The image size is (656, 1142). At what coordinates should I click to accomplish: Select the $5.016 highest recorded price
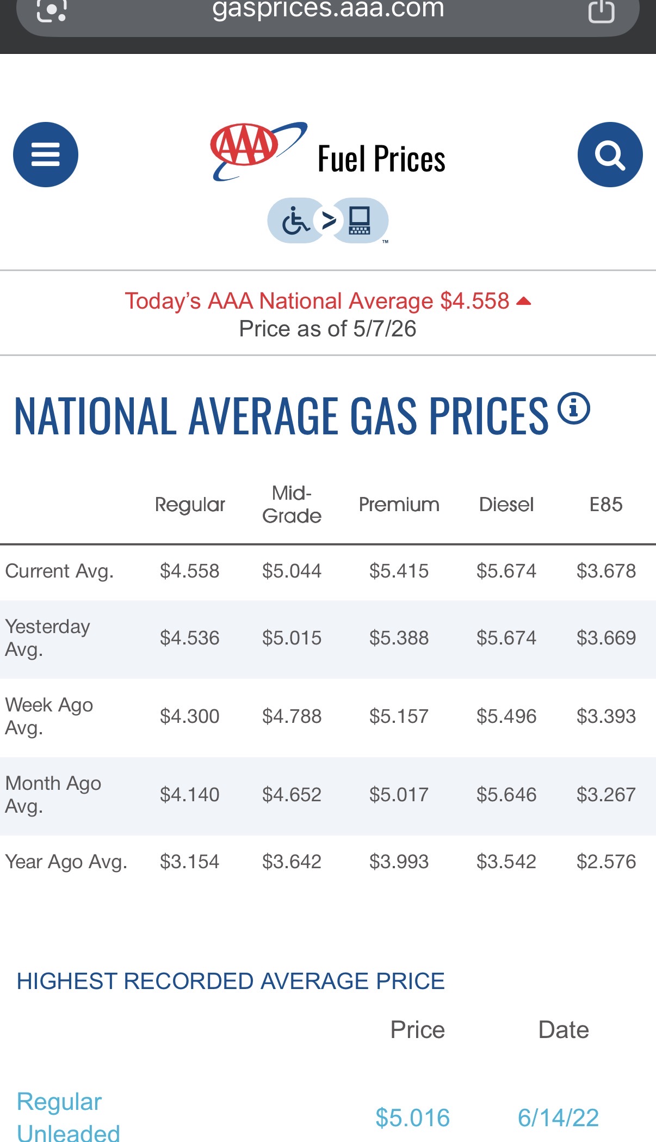(x=413, y=1118)
